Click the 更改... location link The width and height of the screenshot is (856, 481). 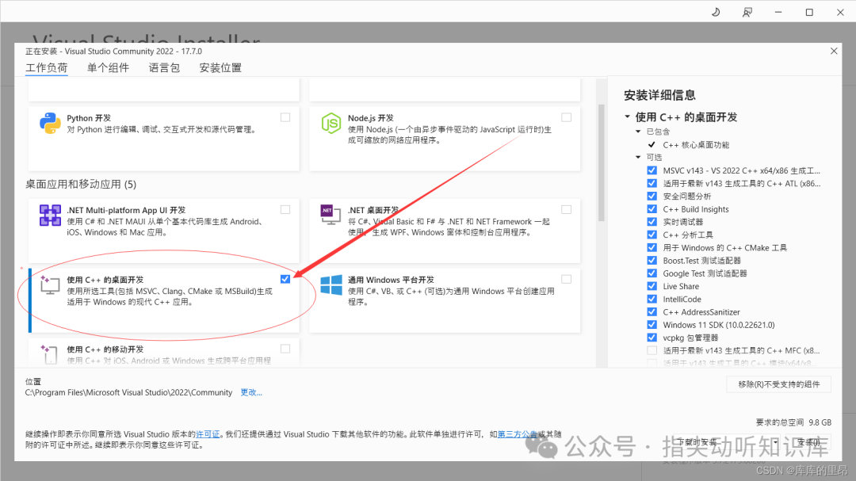[251, 392]
